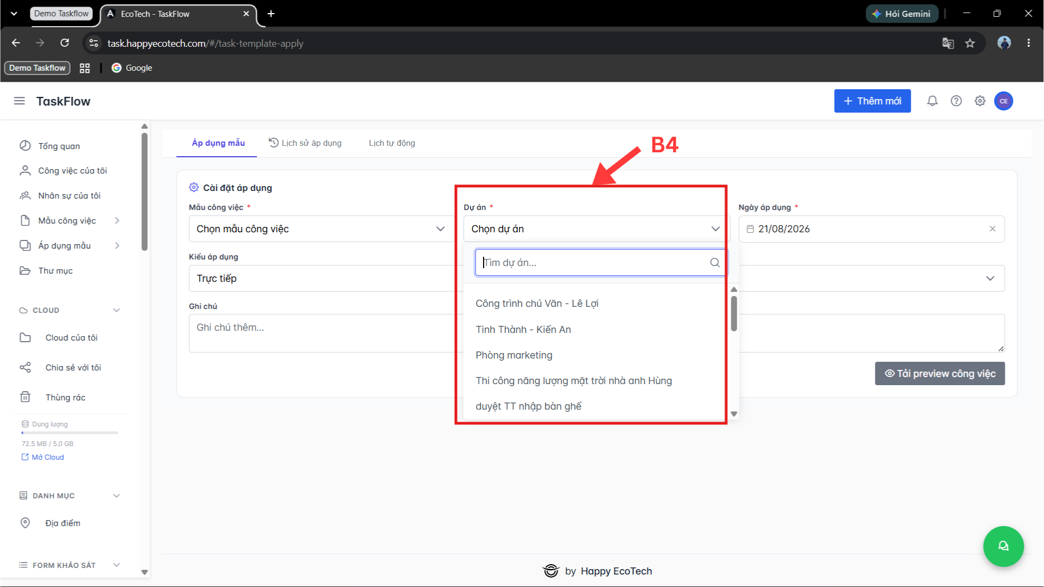Open Thùng rác
This screenshot has width=1044, height=587.
65,398
